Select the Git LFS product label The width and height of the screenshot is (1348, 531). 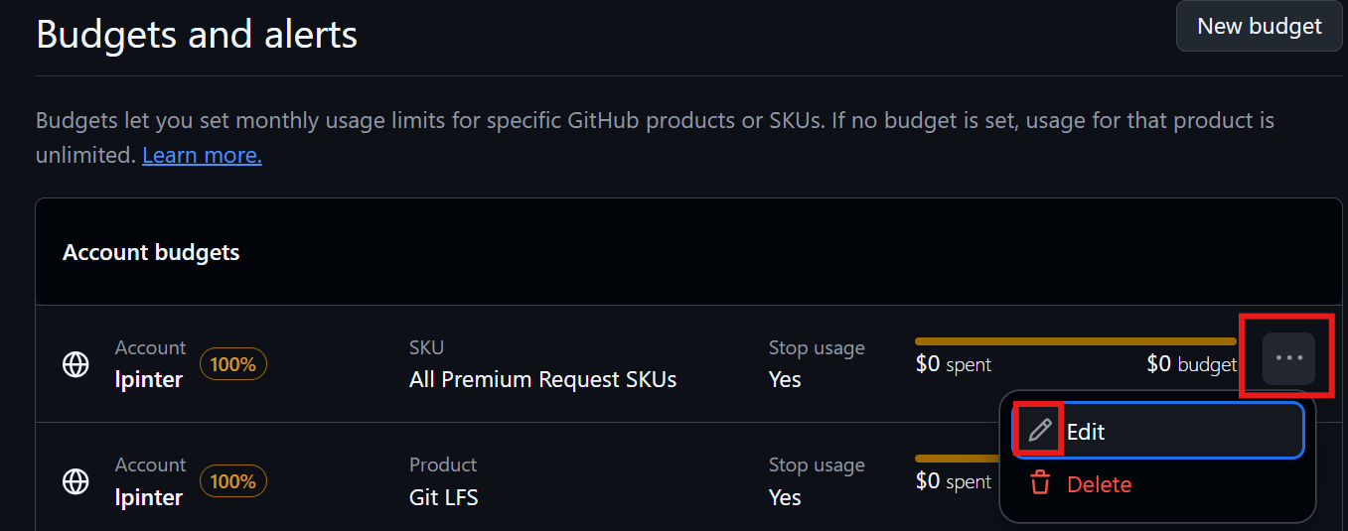pos(443,496)
